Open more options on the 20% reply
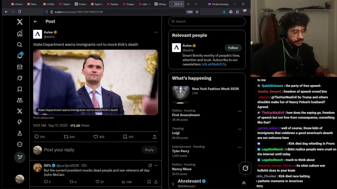The width and height of the screenshot is (337, 189). (156, 165)
